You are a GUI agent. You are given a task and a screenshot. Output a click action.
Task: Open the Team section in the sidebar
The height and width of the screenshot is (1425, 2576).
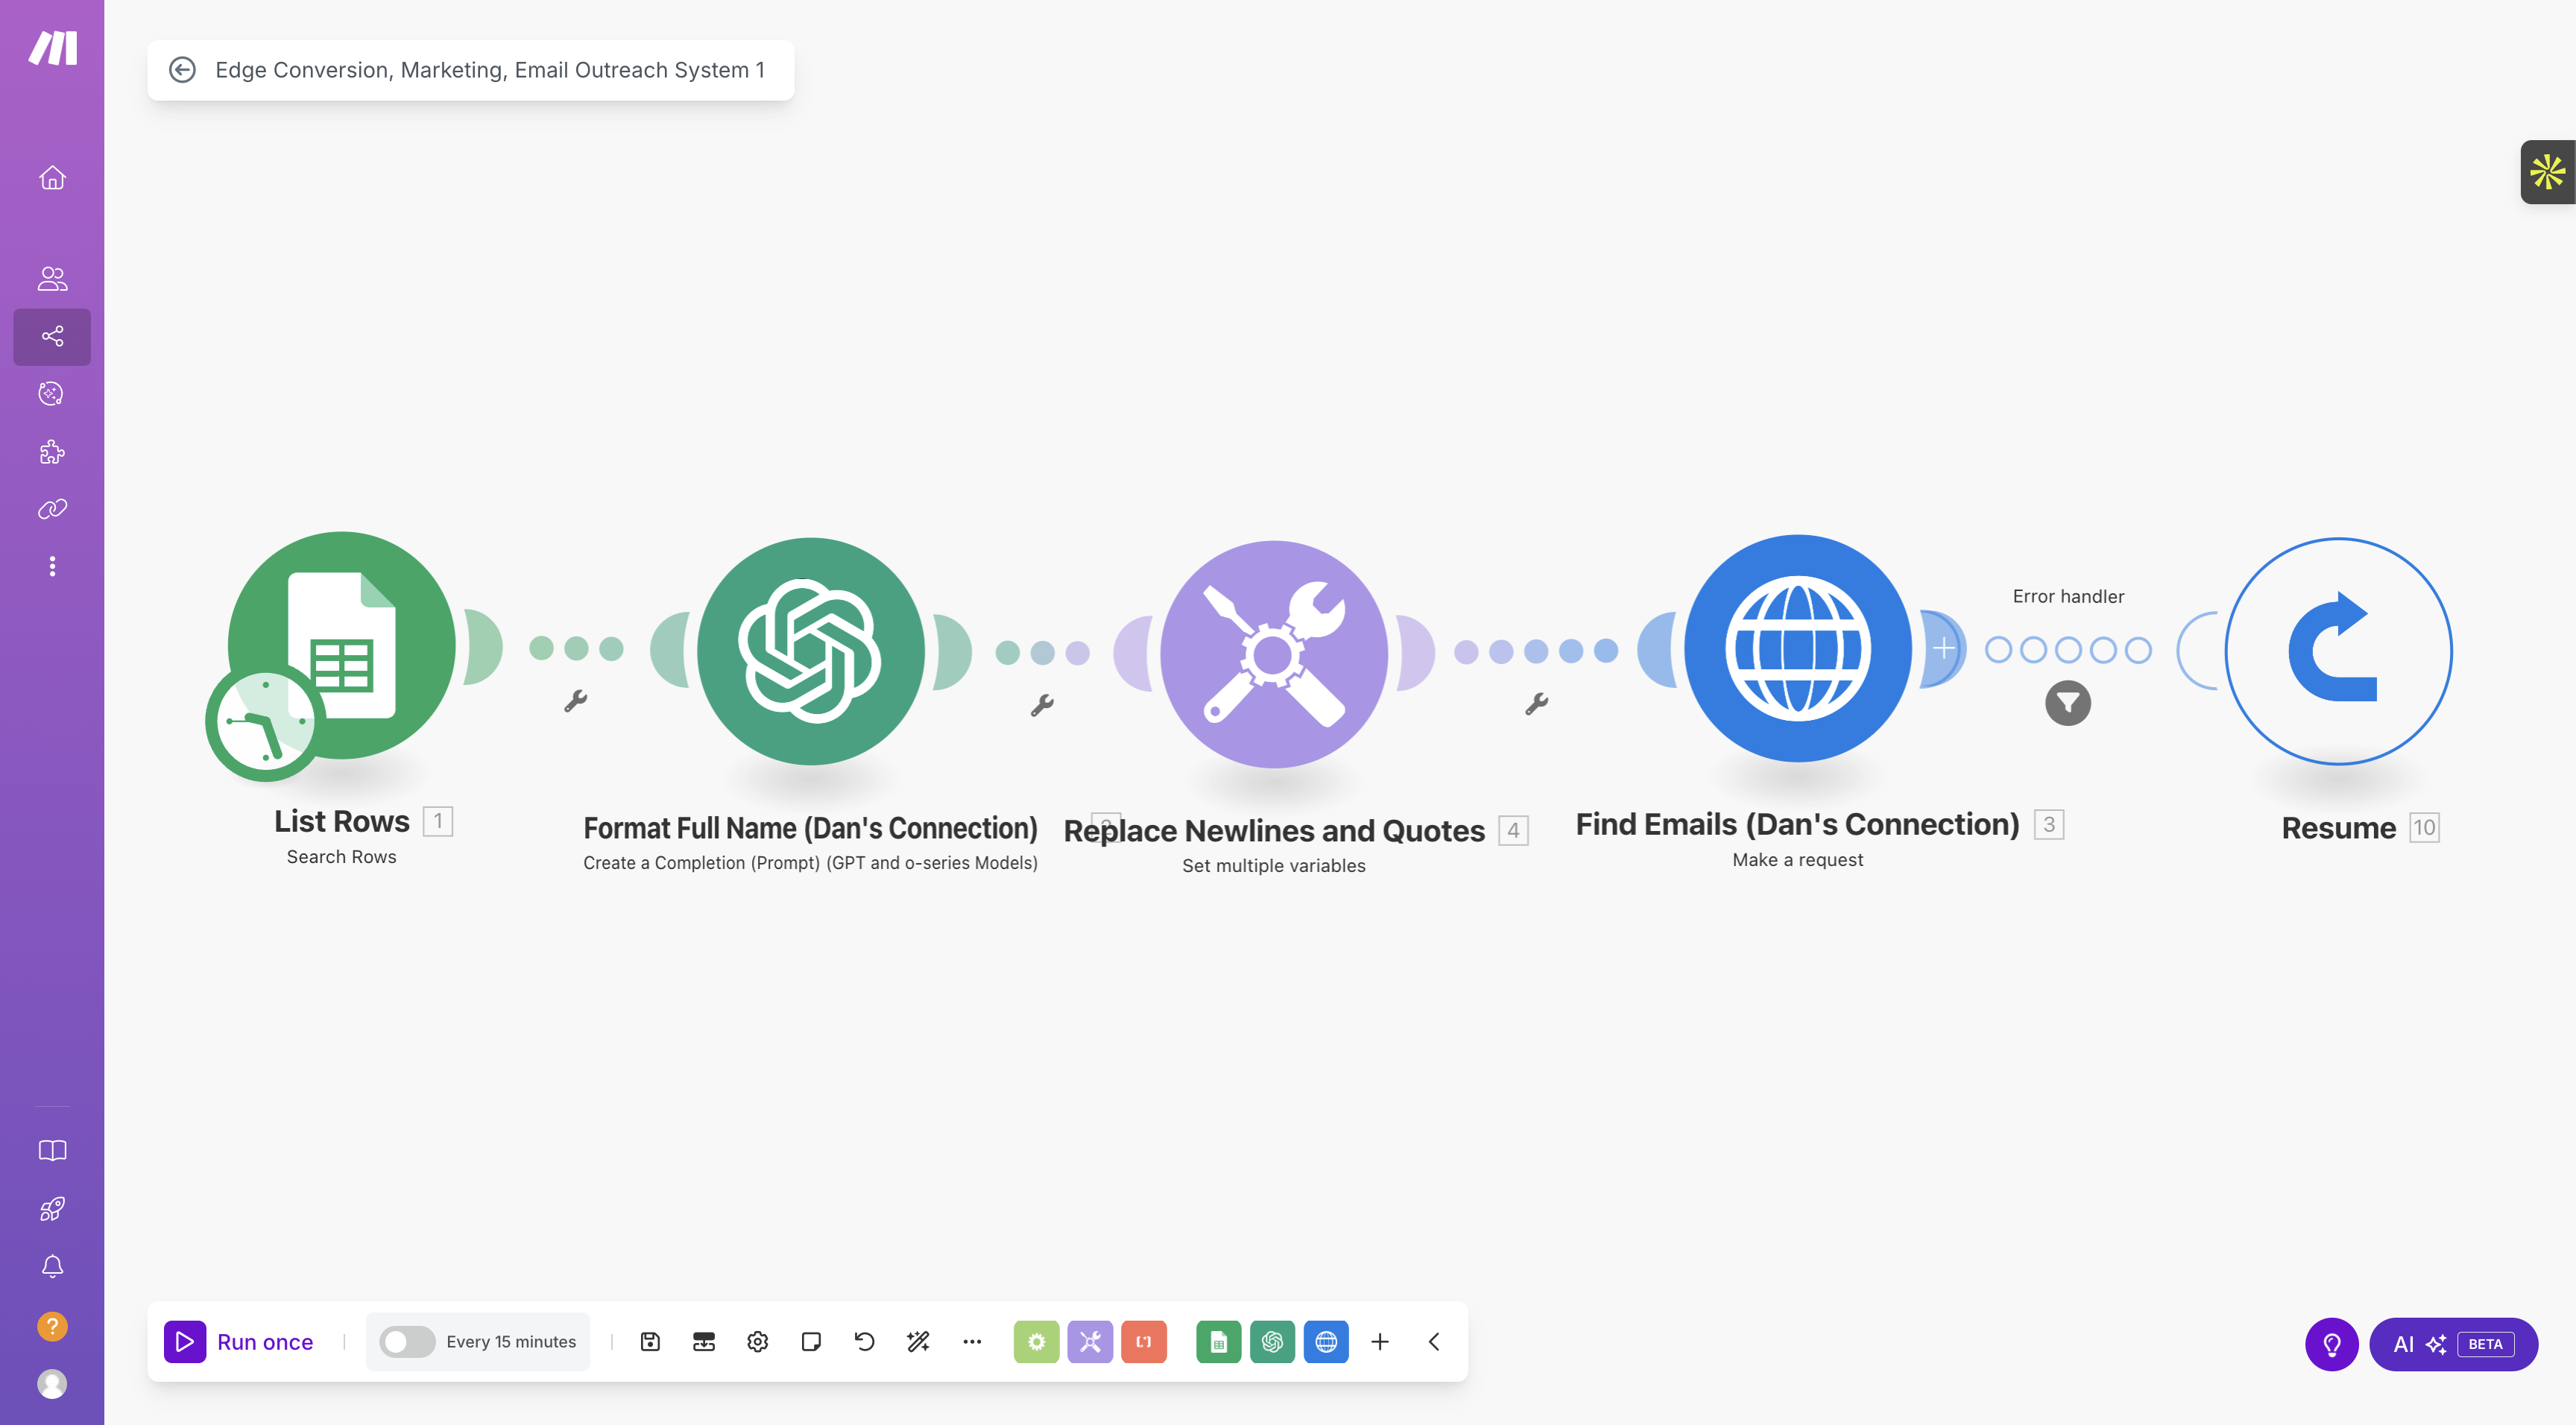click(x=51, y=278)
